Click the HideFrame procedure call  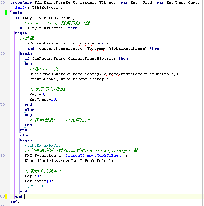40,74
